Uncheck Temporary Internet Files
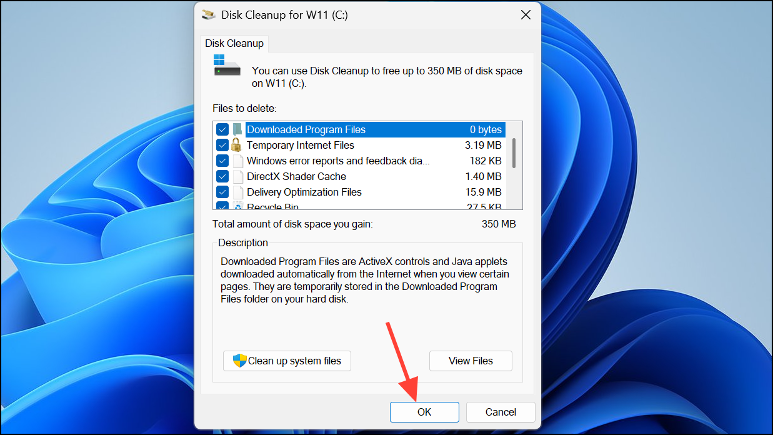Viewport: 773px width, 435px height. [x=222, y=144]
